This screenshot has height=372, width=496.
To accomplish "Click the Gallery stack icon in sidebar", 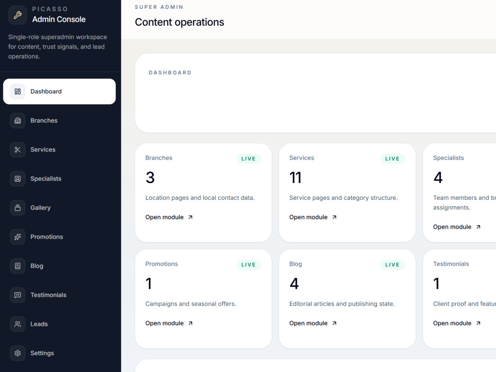I will 18,208.
